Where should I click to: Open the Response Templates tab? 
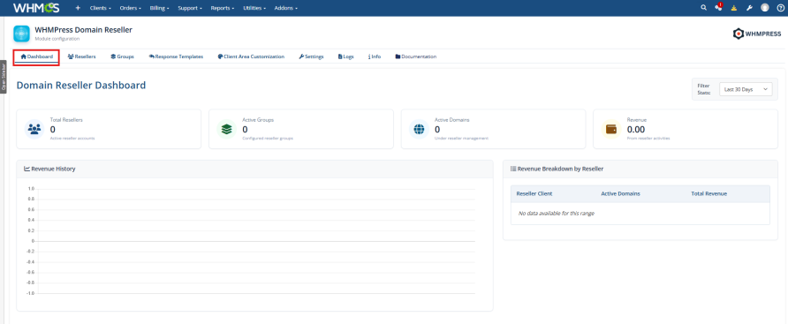176,57
